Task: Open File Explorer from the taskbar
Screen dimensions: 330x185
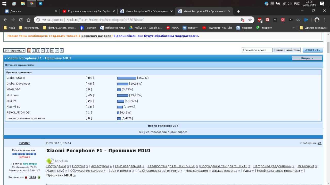Action: [23, 4]
